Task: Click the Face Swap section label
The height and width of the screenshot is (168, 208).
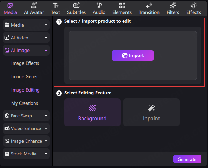Action: tap(21, 116)
